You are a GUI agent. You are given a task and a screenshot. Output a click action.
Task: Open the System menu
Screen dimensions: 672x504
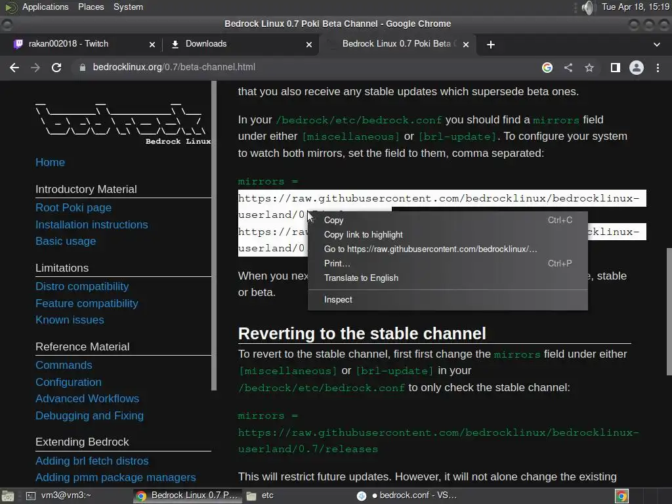(128, 7)
